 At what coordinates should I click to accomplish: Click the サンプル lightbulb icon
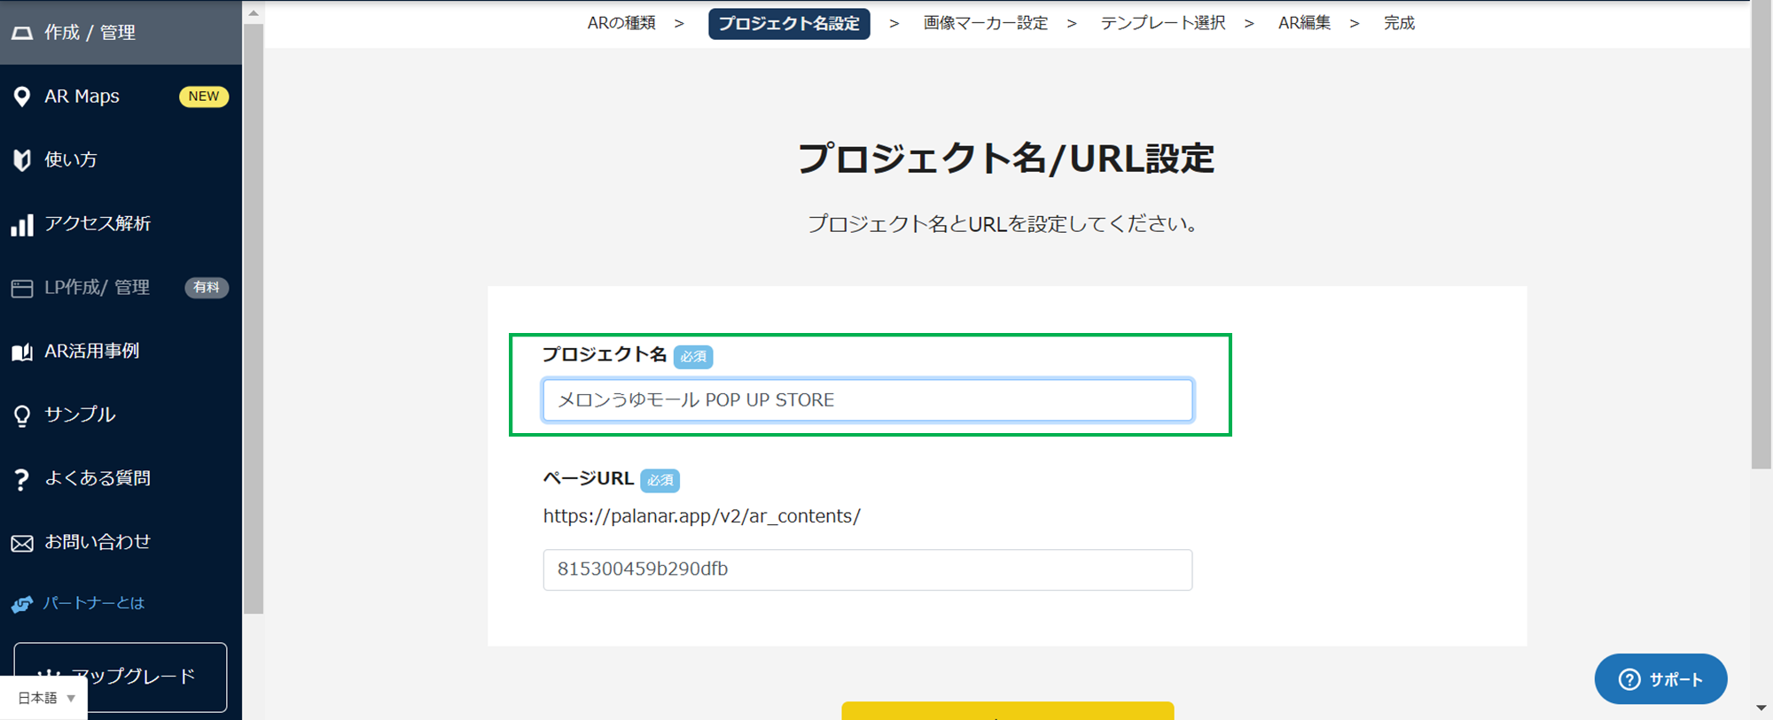point(22,415)
